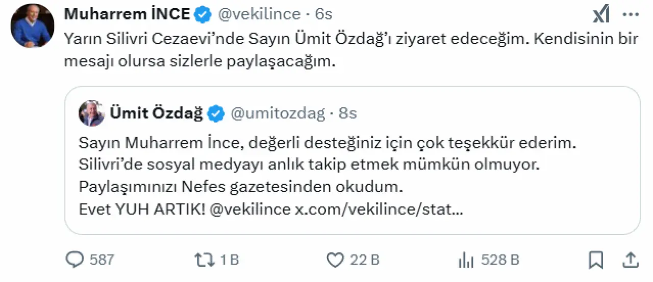653x282 pixels.
Task: Click the share upload icon
Action: [x=631, y=260]
